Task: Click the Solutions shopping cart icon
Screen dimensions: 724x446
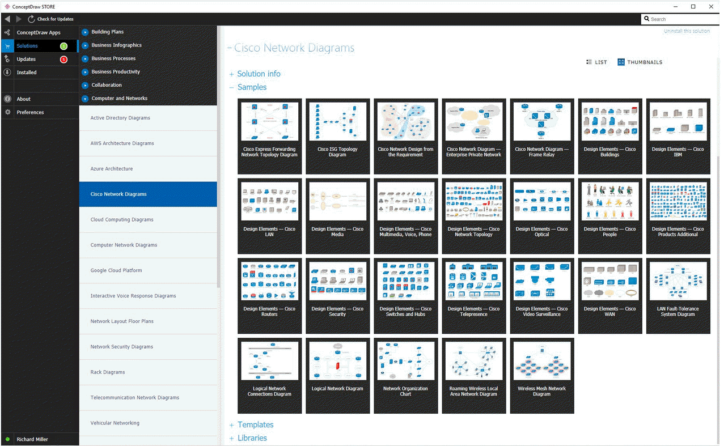Action: [7, 46]
